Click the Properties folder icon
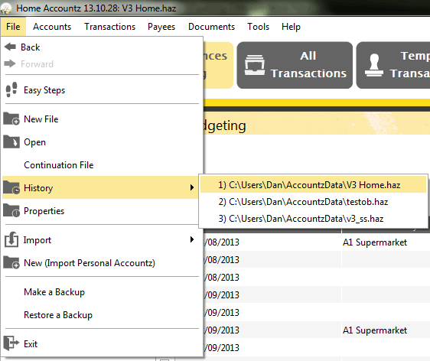Screen dimensions: 430x361 [x=11, y=210]
